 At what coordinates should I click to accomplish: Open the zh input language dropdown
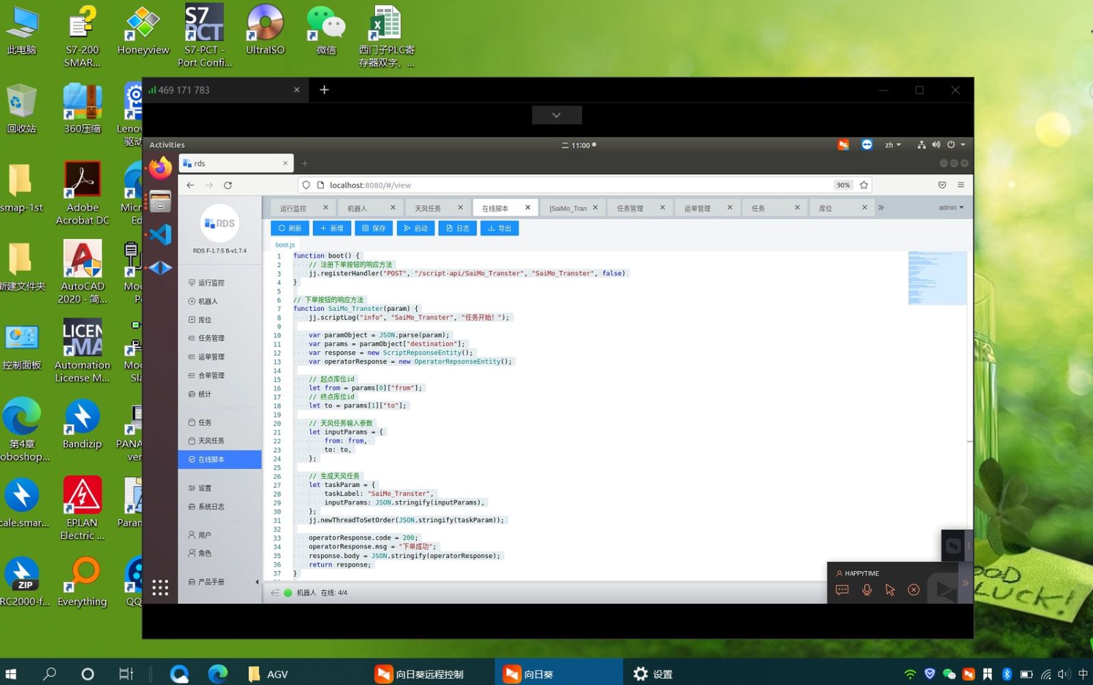pos(892,145)
